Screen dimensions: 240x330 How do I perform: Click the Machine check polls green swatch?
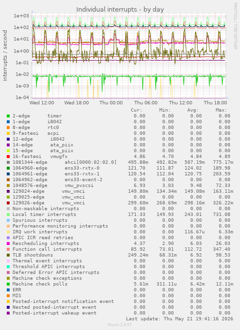8,284
